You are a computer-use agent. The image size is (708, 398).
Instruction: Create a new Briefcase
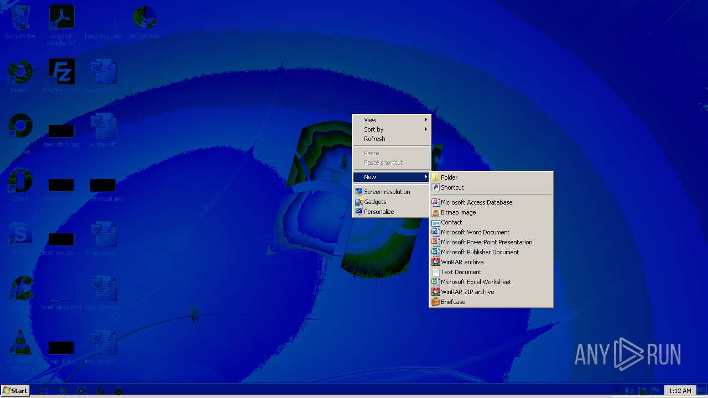[491, 302]
